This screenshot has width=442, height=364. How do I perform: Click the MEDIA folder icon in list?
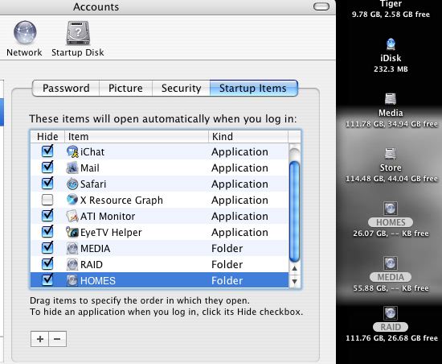tap(72, 248)
